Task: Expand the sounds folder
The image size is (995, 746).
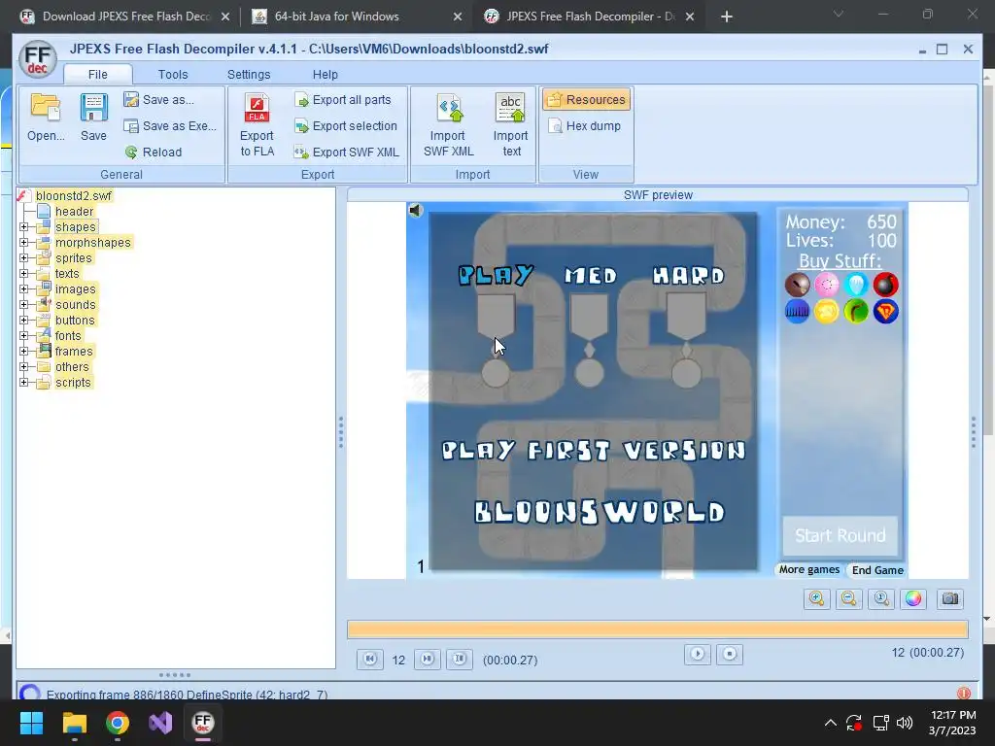Action: 24,304
